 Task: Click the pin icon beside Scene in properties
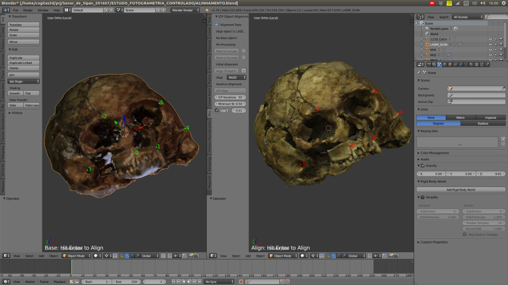point(419,73)
